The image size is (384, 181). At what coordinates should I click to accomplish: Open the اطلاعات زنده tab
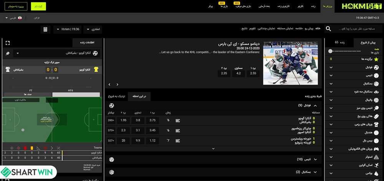pos(87,43)
